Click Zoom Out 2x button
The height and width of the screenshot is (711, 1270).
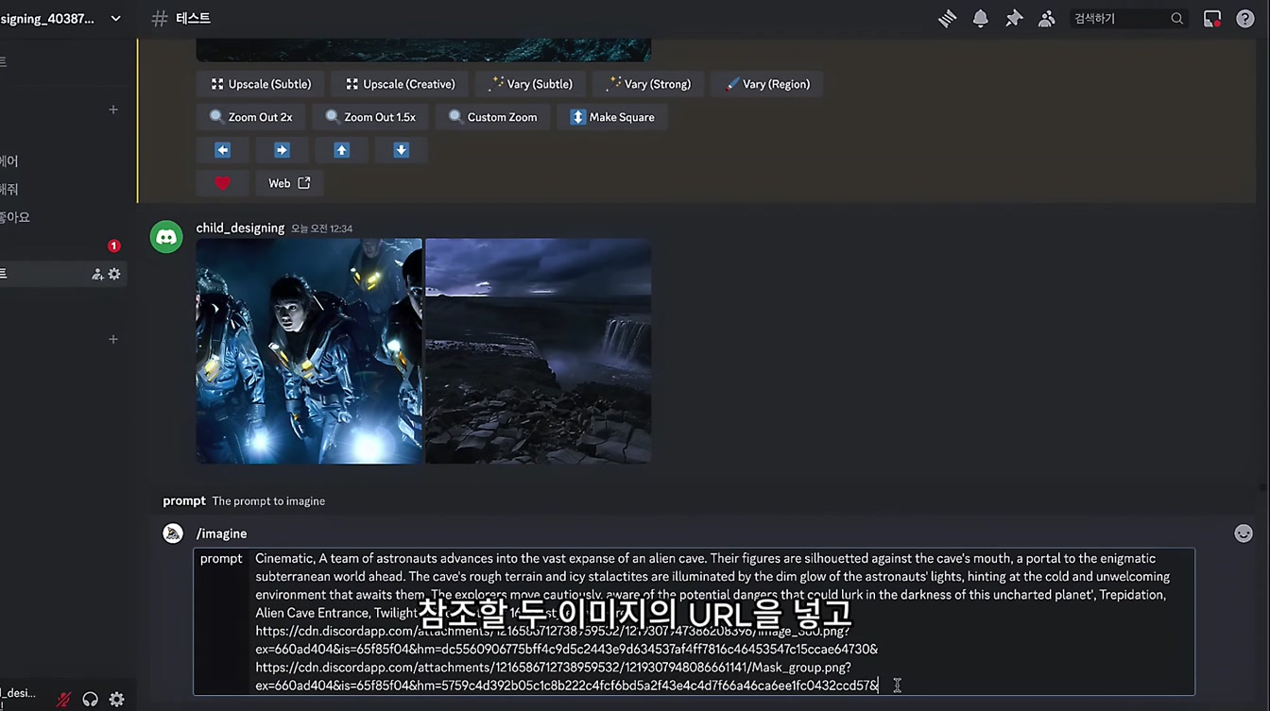tap(251, 117)
